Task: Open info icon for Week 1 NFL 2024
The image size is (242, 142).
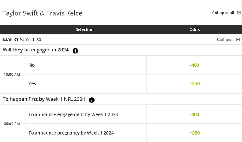Action: 92,100
